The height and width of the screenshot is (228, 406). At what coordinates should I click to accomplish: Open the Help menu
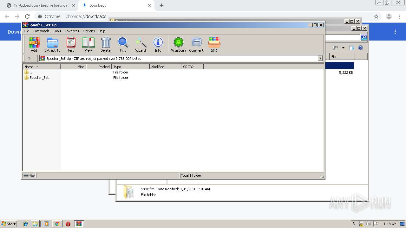(x=101, y=31)
